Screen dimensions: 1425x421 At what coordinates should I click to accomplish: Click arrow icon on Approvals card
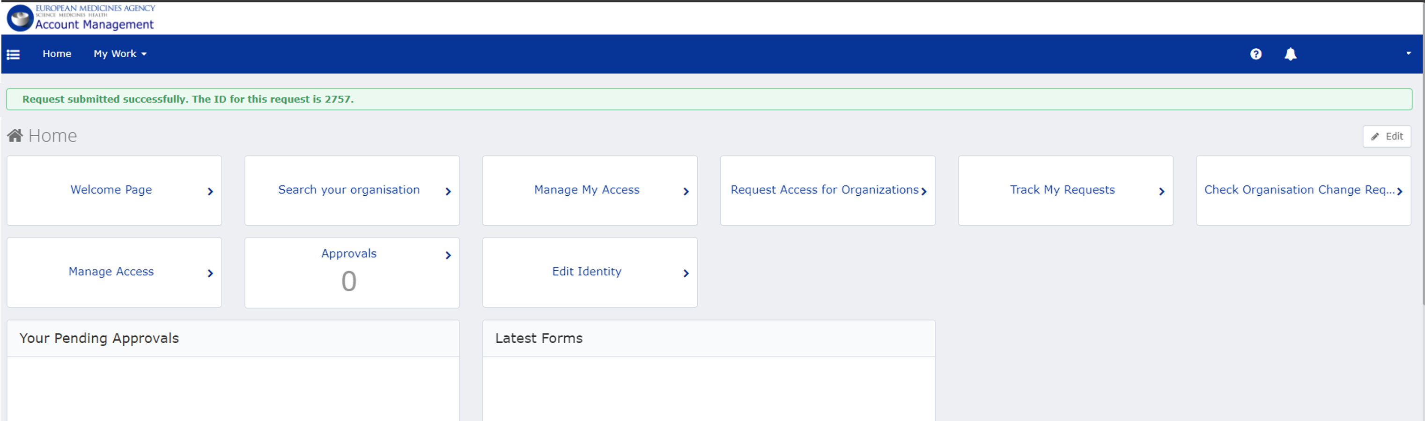tap(448, 255)
